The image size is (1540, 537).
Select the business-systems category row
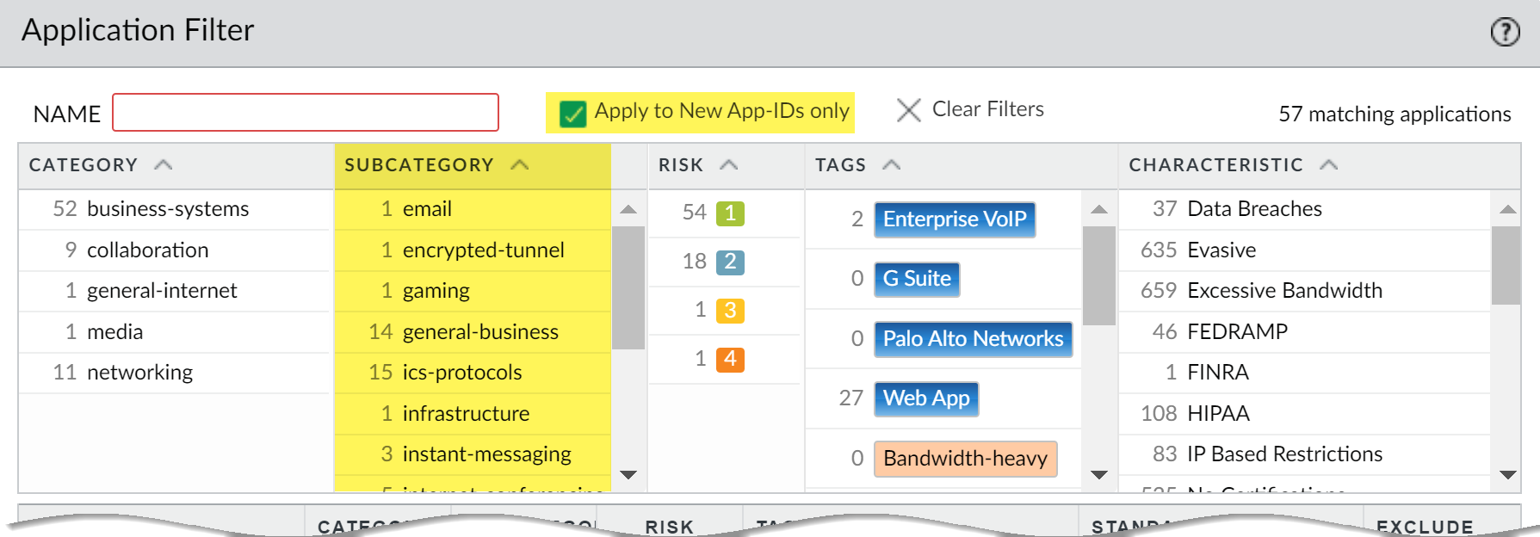(x=168, y=209)
